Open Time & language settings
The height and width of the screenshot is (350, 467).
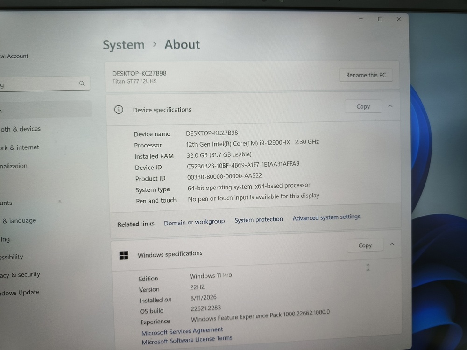(19, 221)
